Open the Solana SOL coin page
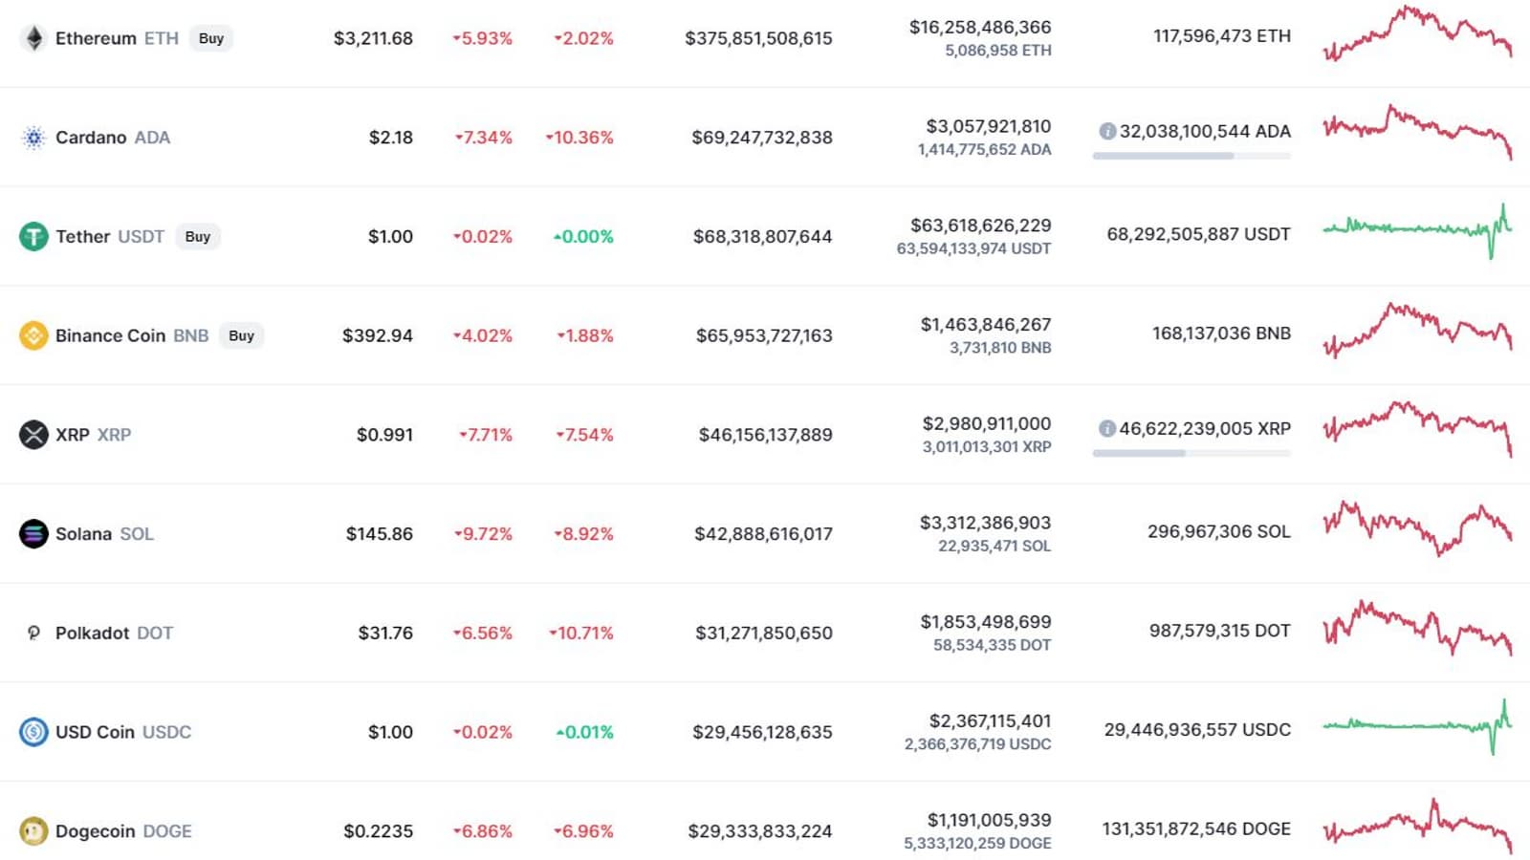 tap(103, 534)
